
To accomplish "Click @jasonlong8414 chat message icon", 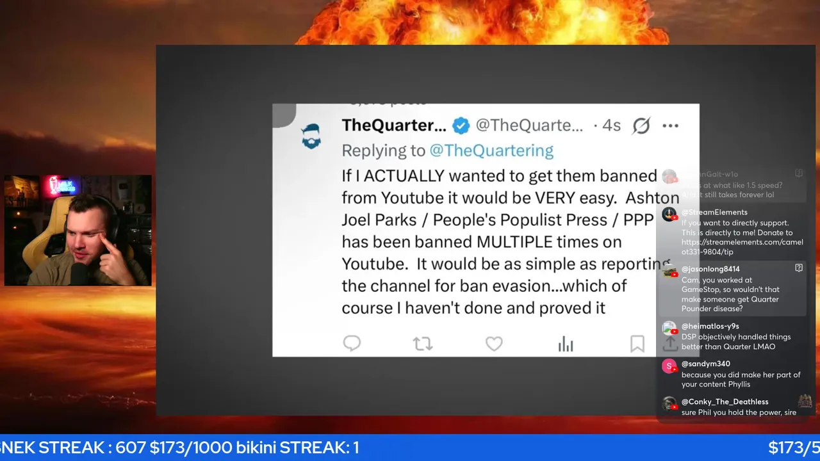I will [799, 268].
